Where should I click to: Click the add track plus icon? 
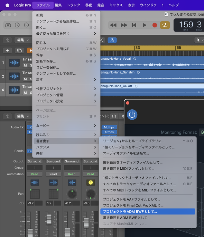coord(7,50)
